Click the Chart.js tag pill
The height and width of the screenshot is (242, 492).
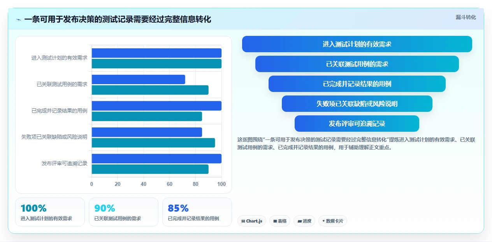coord(252,221)
